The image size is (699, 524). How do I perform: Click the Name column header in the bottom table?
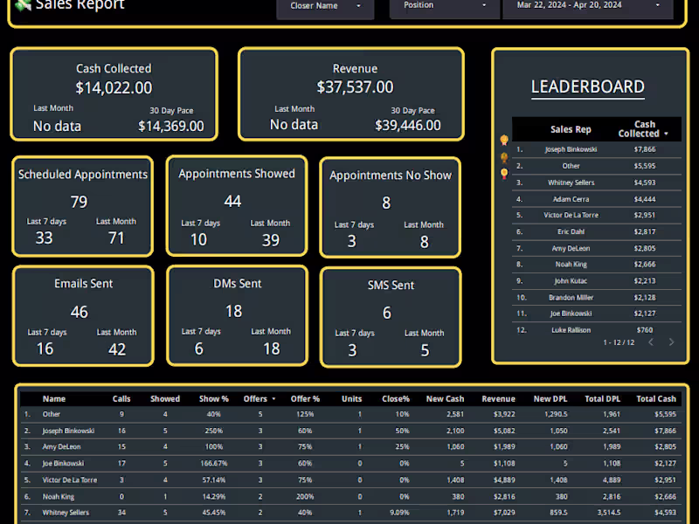click(53, 398)
